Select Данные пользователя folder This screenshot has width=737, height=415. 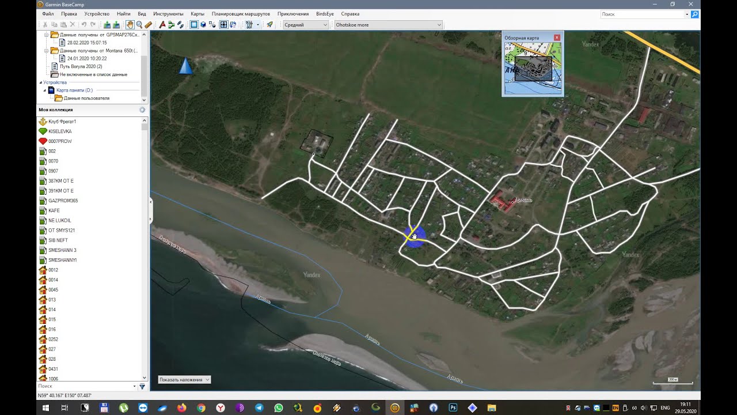[82, 98]
